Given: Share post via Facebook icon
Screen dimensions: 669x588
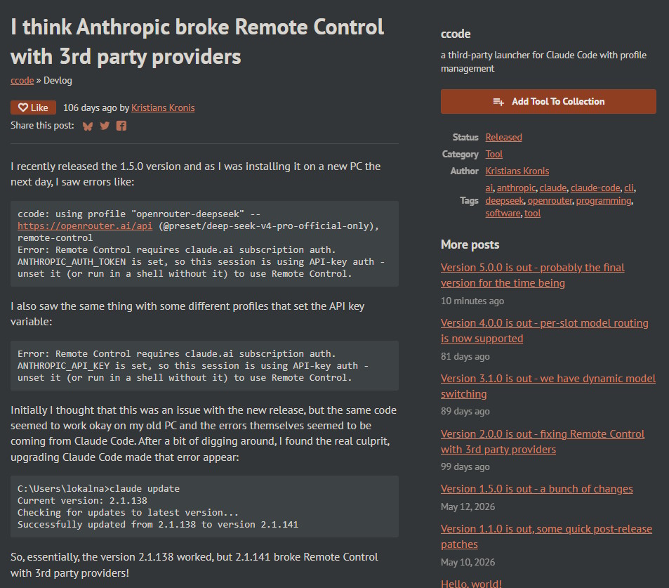Looking at the screenshot, I should (121, 126).
